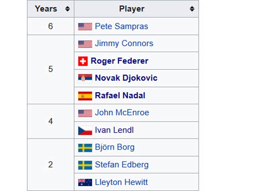This screenshot has height=191, width=264.
Task: Click the Spanish flag by Rafael Nadal
Action: click(85, 96)
